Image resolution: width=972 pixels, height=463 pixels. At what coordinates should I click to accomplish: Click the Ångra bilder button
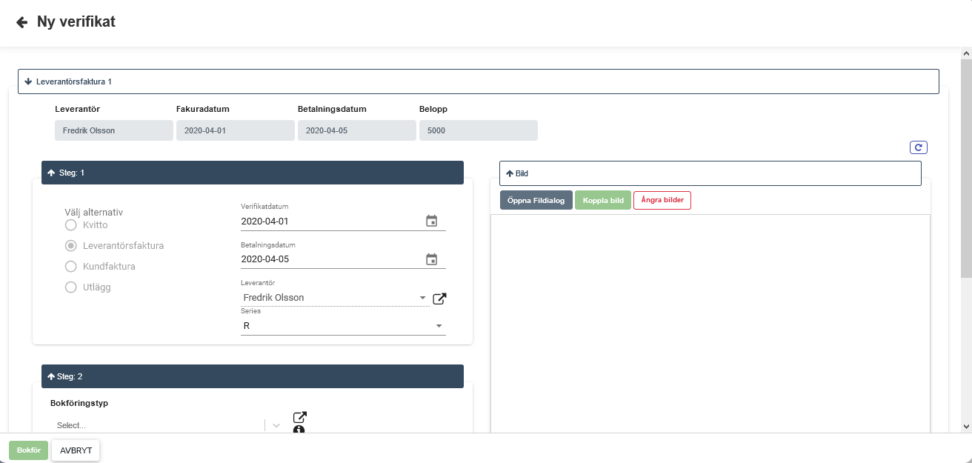click(662, 201)
